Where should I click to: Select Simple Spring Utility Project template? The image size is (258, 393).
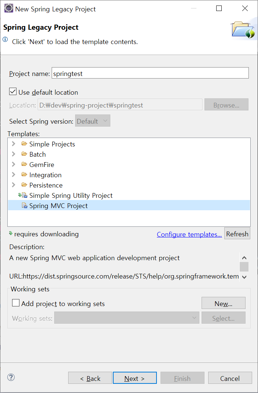[x=71, y=195]
